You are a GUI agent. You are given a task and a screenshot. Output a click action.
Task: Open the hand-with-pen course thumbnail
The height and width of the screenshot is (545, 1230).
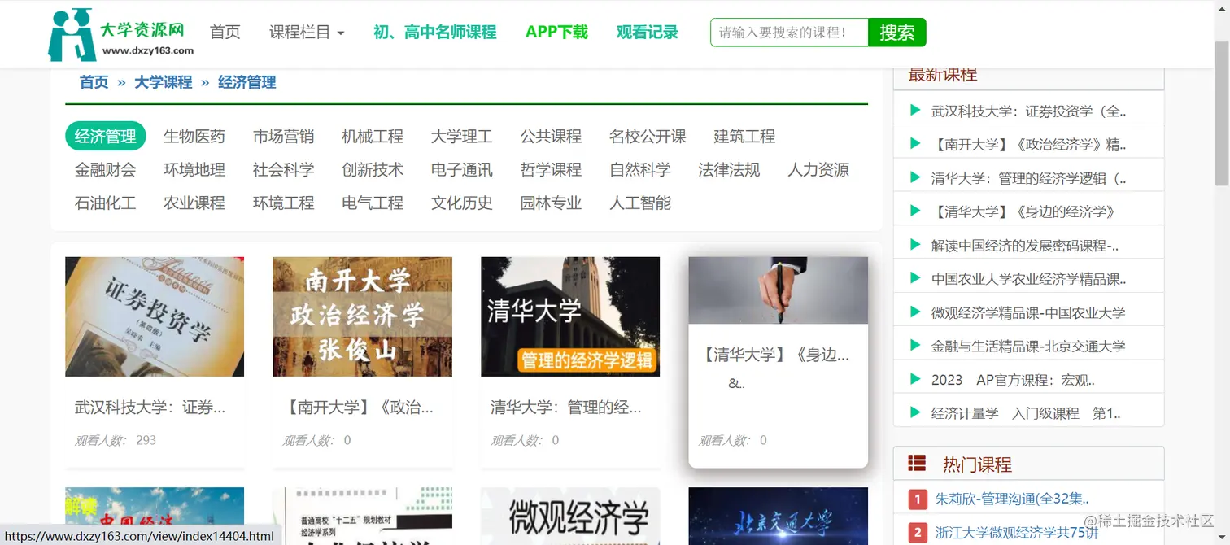click(x=778, y=290)
